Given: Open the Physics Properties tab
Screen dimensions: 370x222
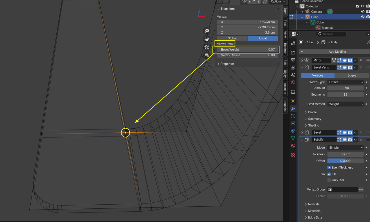Looking at the screenshot, I should (293, 123).
